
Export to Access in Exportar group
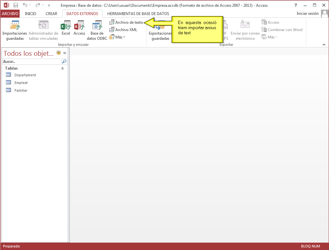pyautogui.click(x=270, y=22)
